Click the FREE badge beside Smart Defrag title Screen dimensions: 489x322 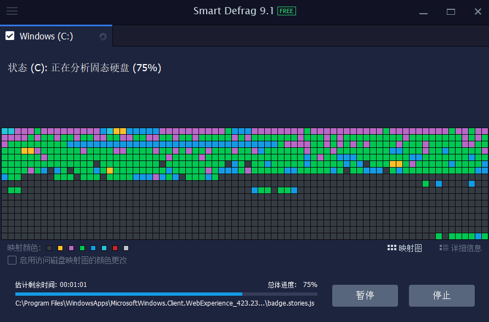287,10
